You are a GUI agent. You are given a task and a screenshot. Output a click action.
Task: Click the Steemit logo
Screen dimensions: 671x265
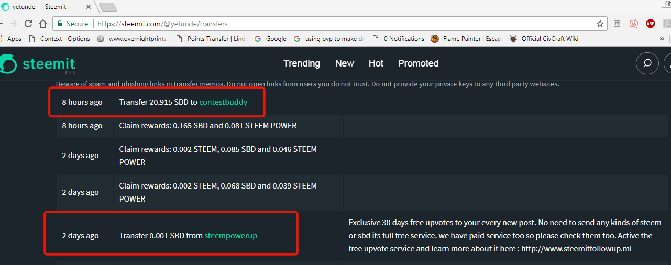[x=38, y=64]
